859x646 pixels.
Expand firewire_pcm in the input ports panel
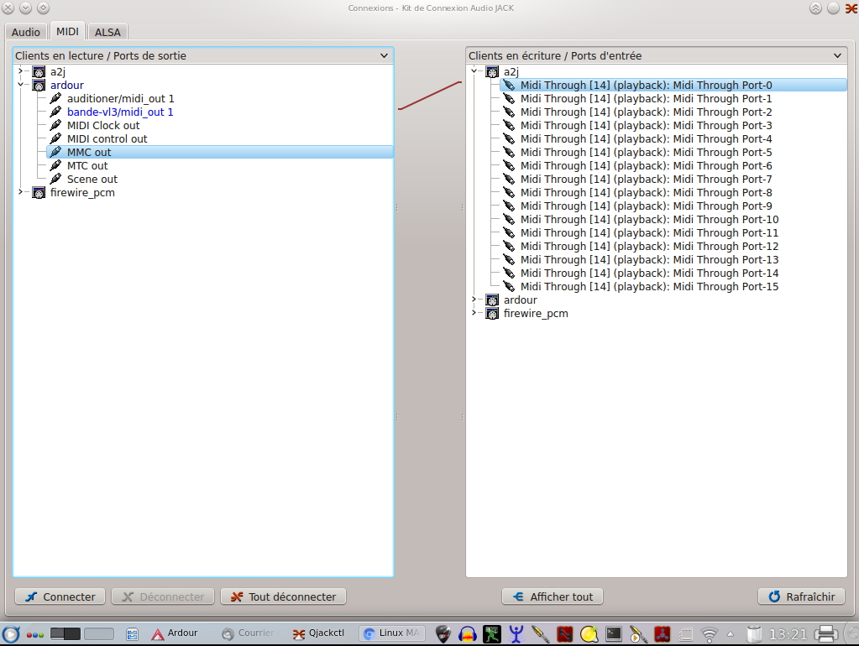point(474,313)
